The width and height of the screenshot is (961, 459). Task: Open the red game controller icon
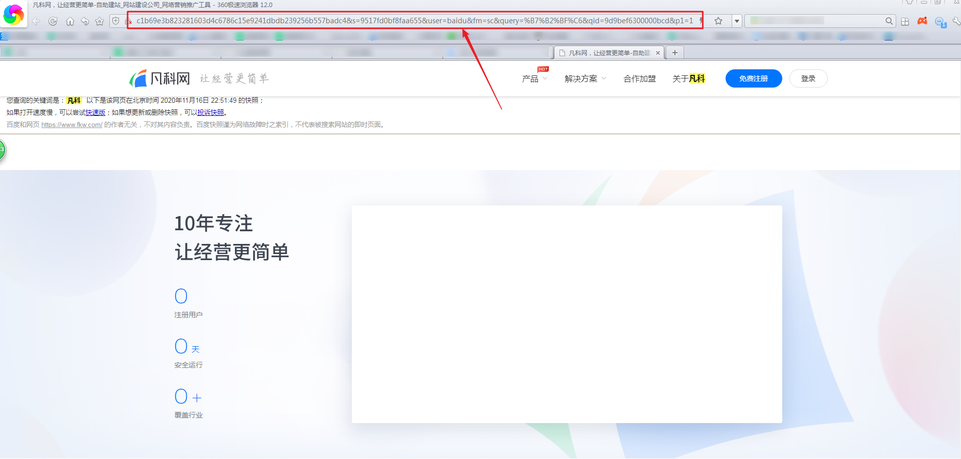tap(923, 21)
